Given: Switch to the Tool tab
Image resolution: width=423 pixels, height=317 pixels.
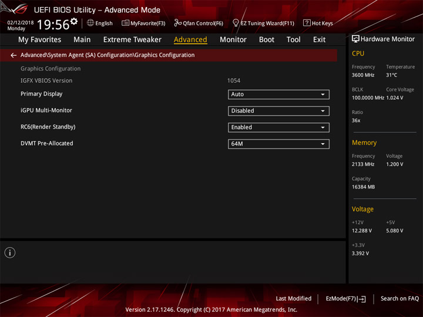Looking at the screenshot, I should coord(294,40).
